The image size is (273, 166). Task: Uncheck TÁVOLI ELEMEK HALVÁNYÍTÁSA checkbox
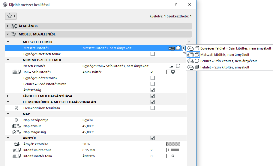152,96
